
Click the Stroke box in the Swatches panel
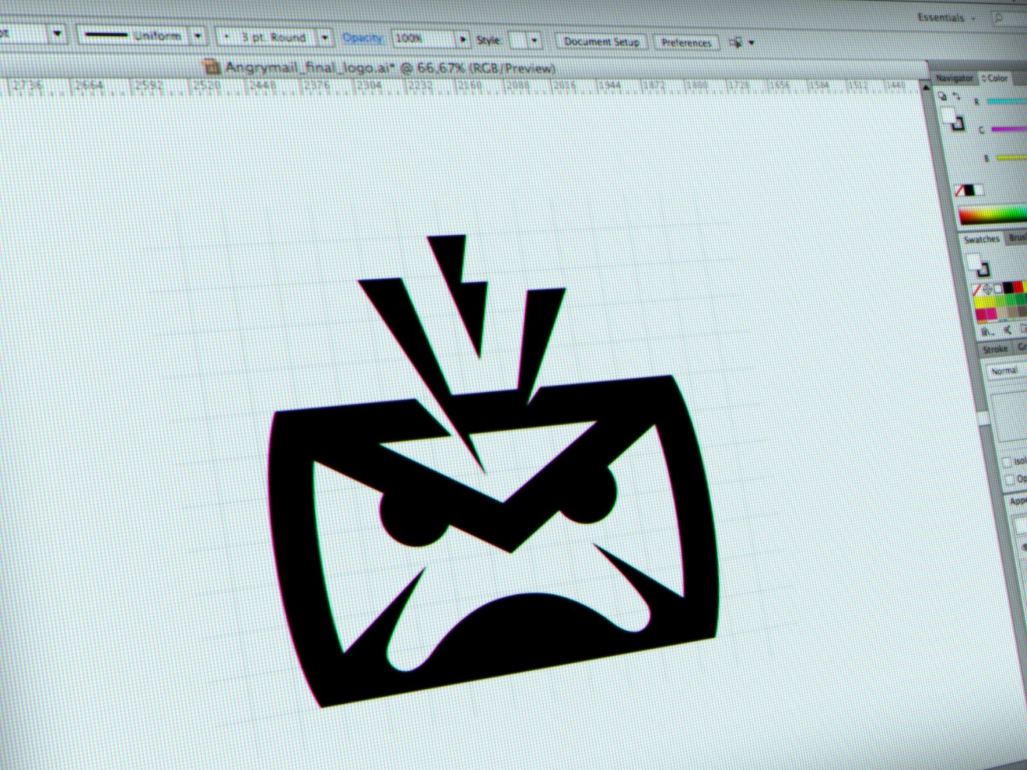pos(983,269)
